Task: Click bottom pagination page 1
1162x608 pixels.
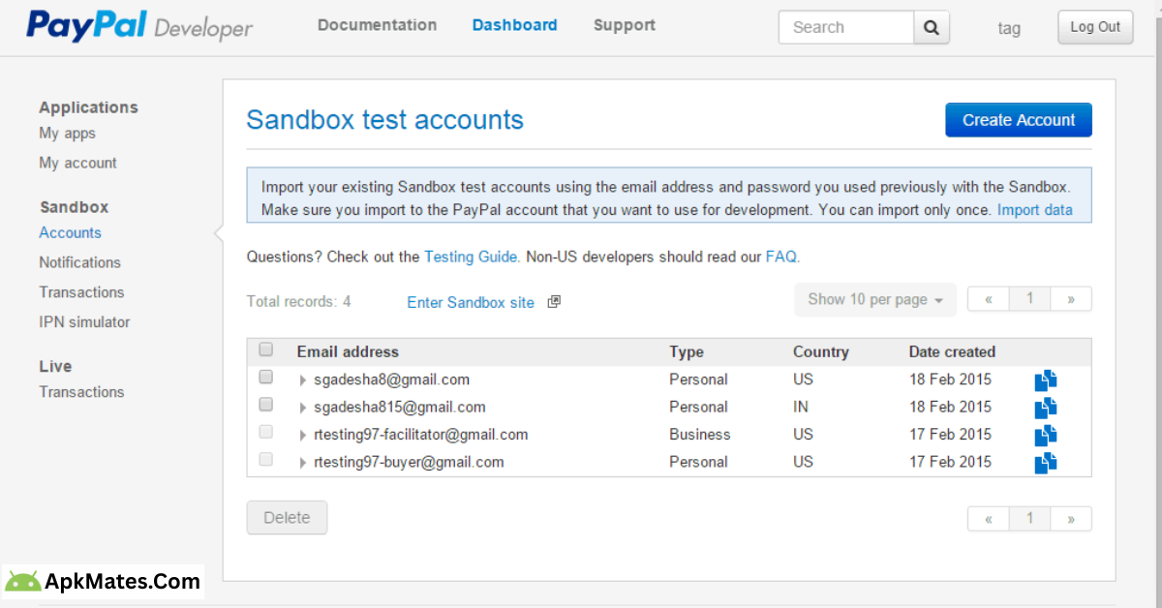Action: 1029,519
